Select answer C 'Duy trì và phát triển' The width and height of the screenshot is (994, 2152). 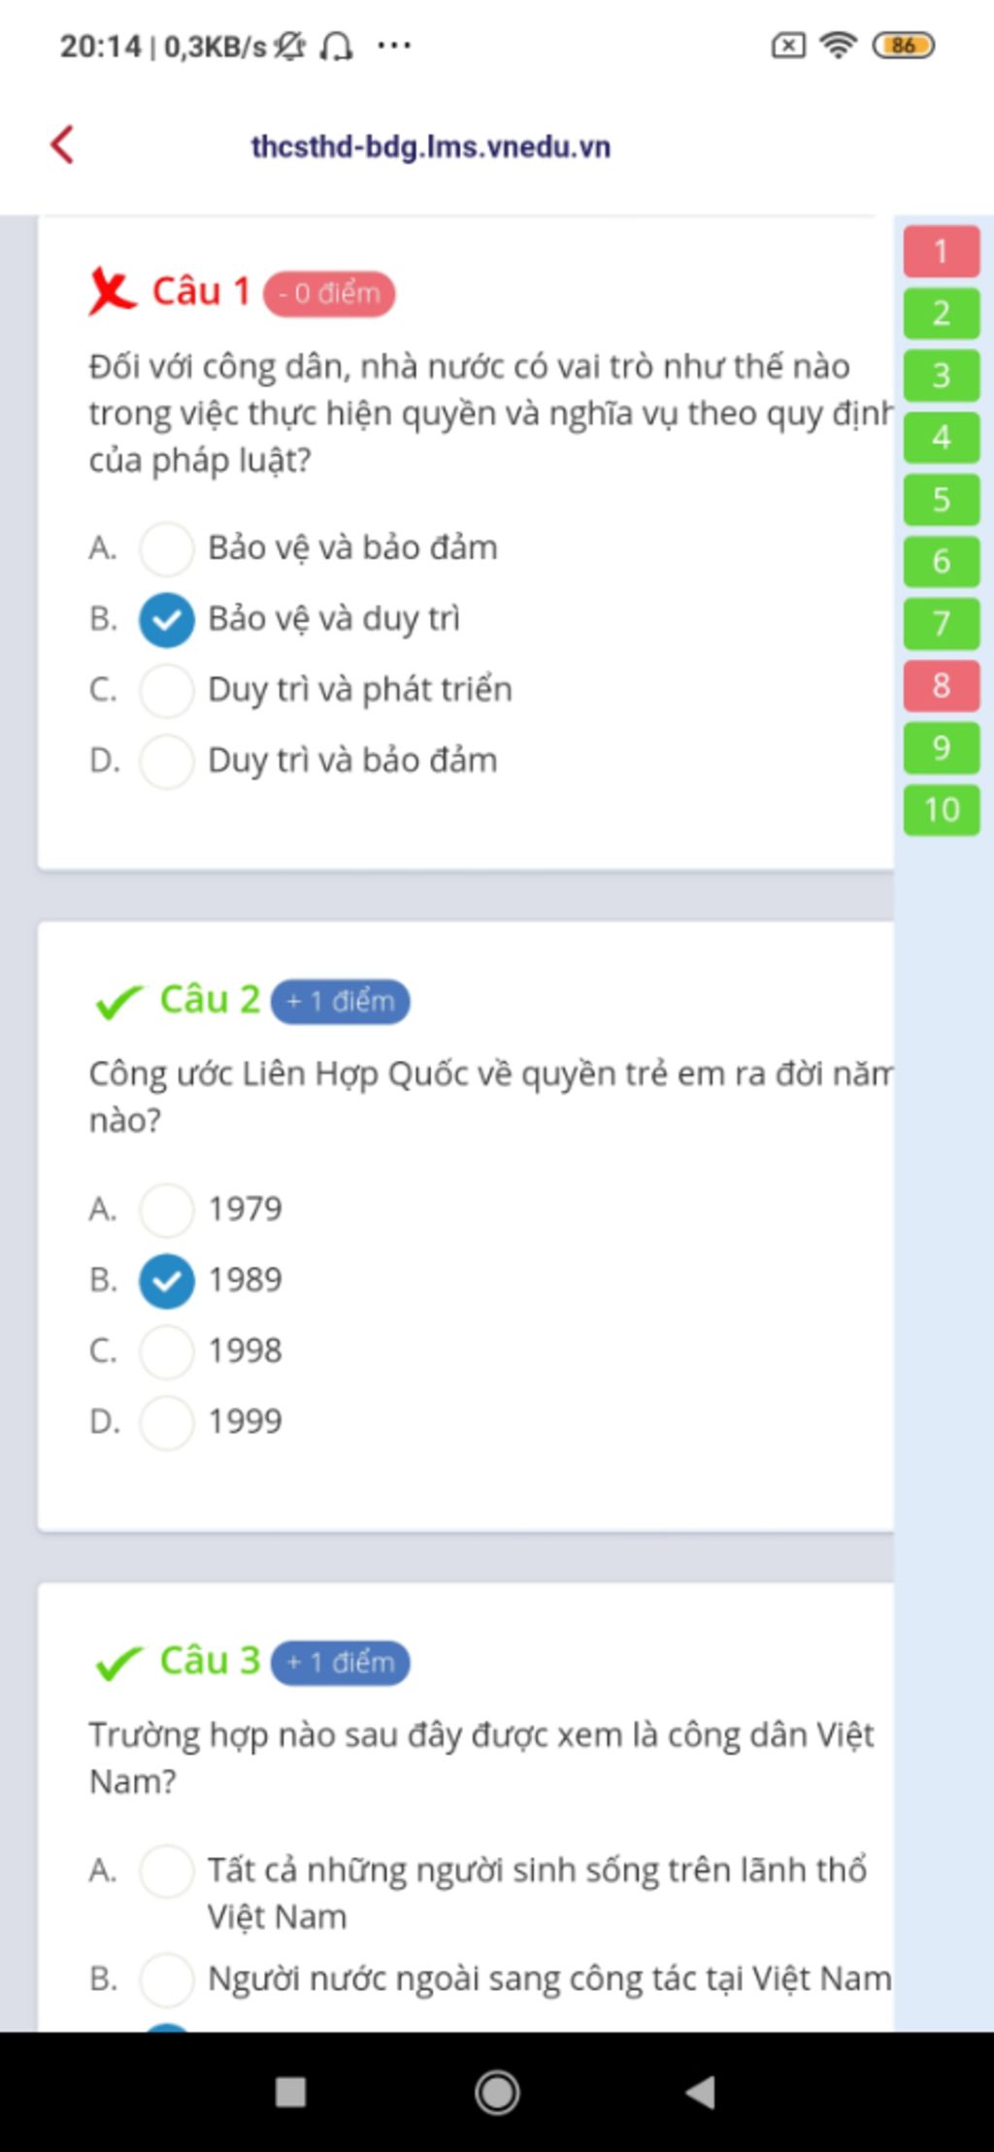tap(167, 690)
